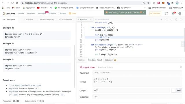This screenshot has height=104, width=185.
Task: Go back with the browser back arrow
Action: click(3, 3)
